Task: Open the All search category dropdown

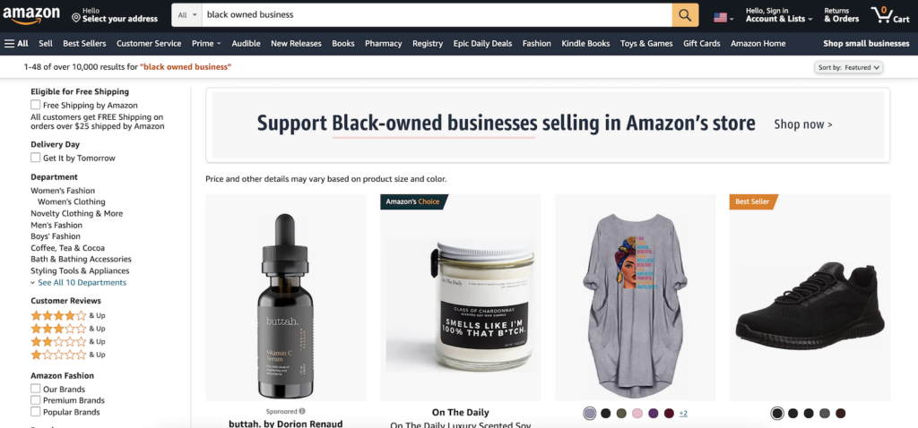Action: pos(186,14)
